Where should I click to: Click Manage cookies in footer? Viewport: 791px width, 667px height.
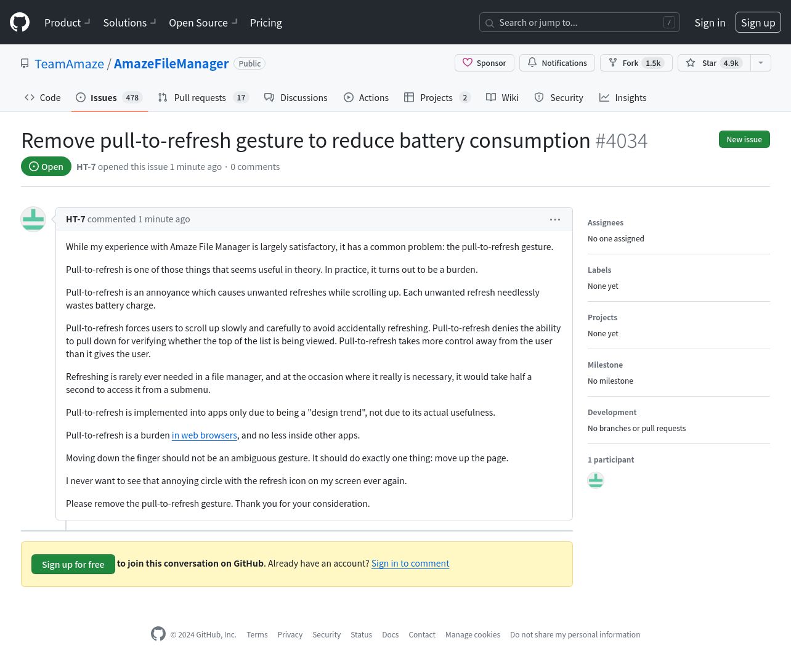[473, 635]
